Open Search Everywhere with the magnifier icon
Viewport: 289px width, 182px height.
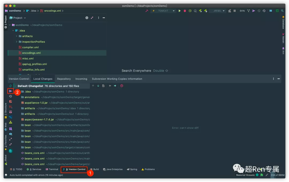[x=282, y=11]
